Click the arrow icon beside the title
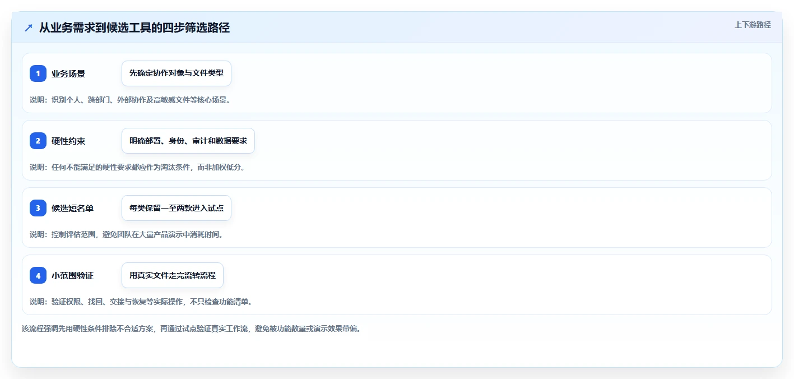The image size is (794, 379). 29,27
